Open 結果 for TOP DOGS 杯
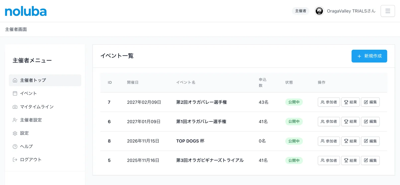This screenshot has height=185, width=400. pyautogui.click(x=350, y=141)
